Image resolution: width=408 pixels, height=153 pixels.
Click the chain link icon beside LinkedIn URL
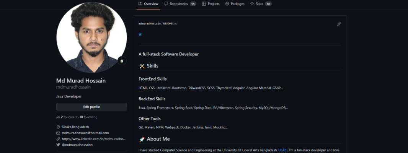point(58,139)
